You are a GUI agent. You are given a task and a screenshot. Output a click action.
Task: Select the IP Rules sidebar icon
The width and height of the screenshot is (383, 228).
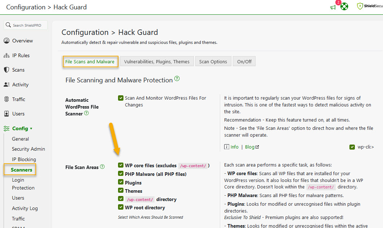click(x=6, y=55)
